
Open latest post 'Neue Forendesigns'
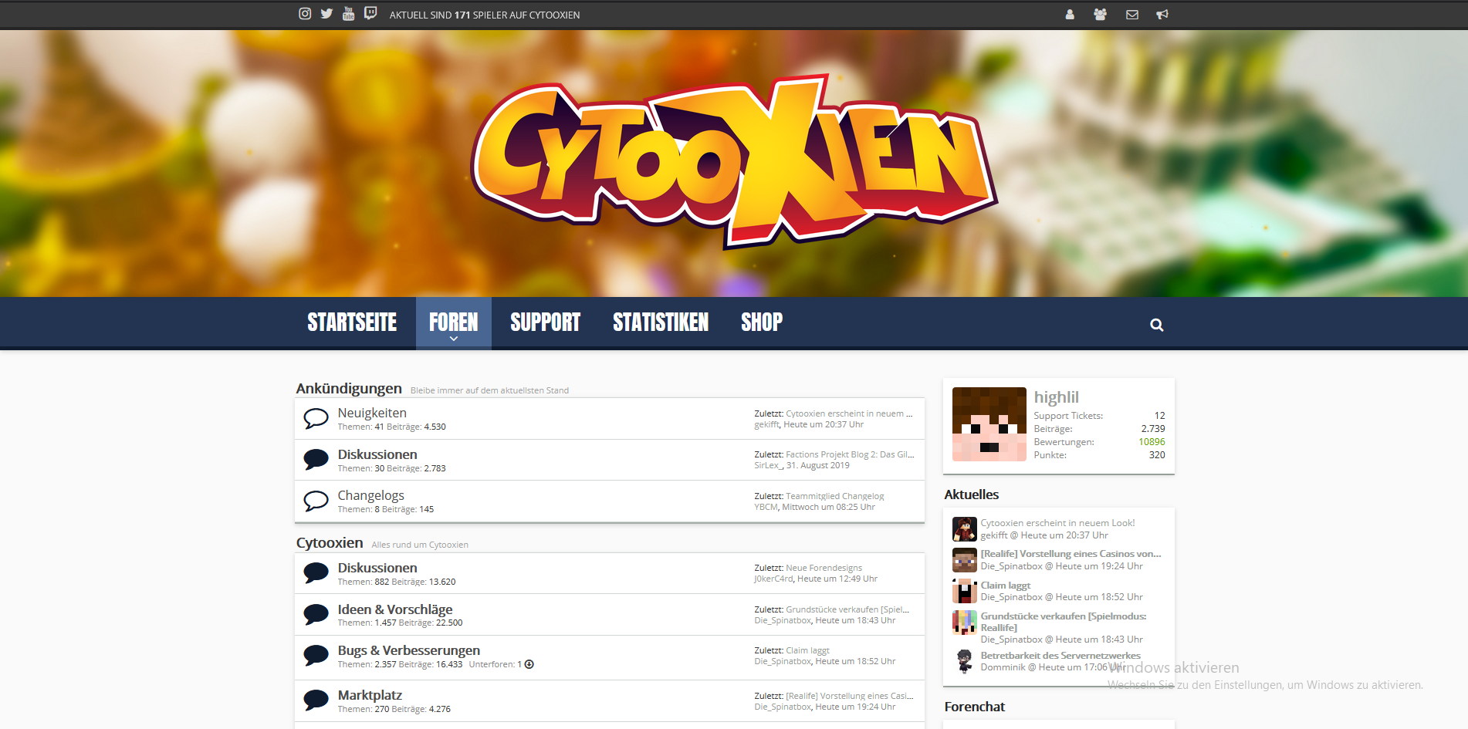point(824,568)
